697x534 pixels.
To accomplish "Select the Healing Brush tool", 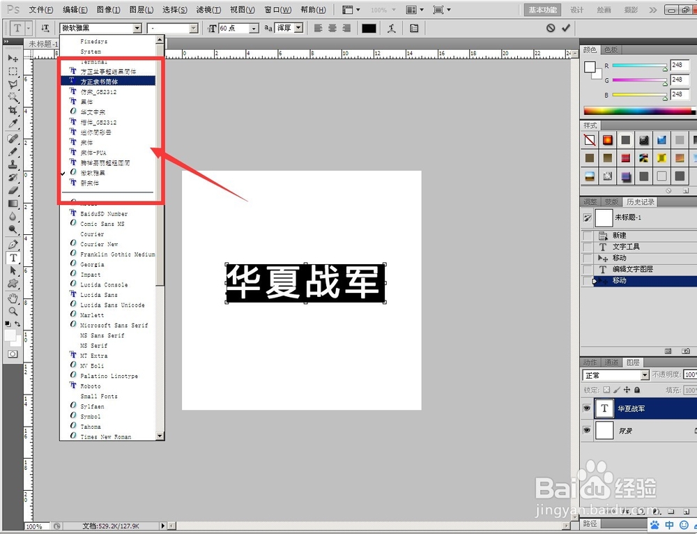I will tap(13, 138).
